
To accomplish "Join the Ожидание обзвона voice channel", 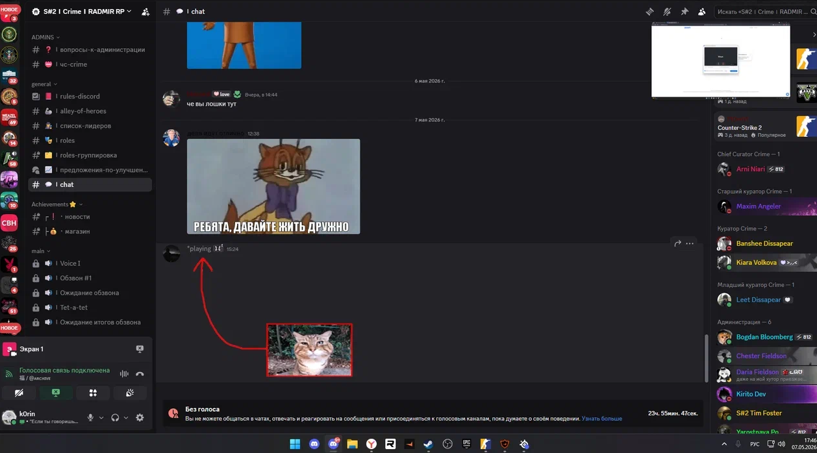I will (x=90, y=293).
